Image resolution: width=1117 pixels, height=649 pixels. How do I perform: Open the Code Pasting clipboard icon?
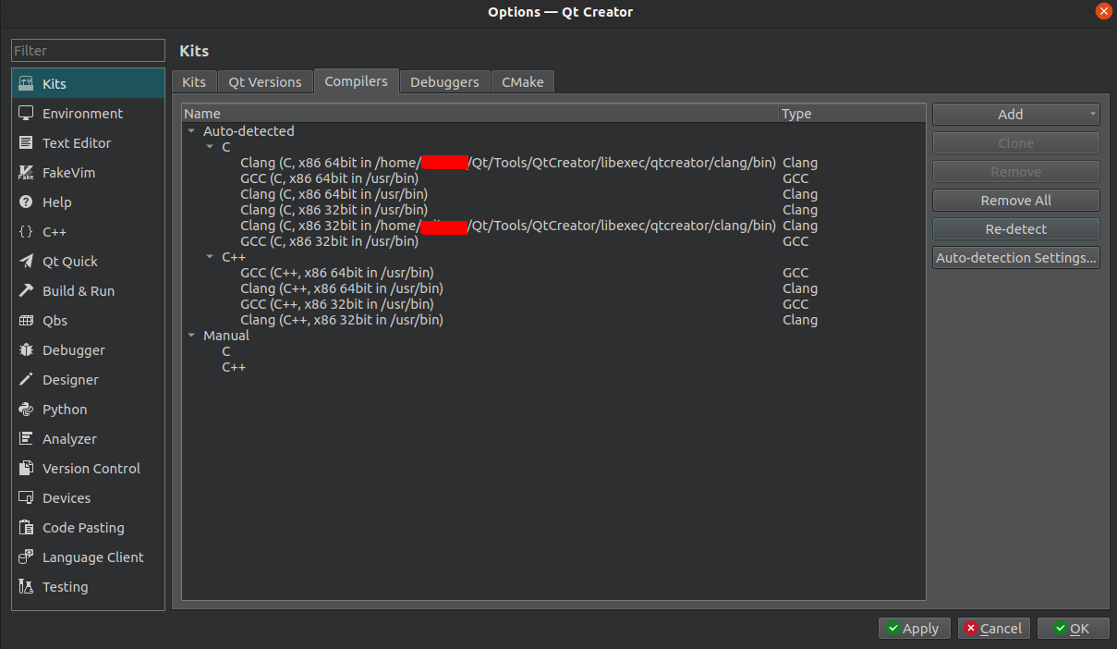pos(26,528)
